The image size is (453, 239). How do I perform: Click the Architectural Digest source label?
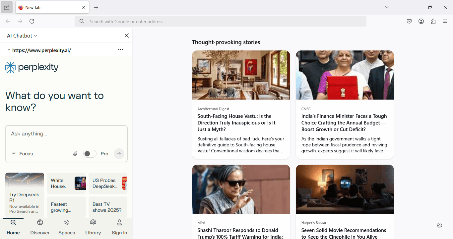click(x=213, y=109)
